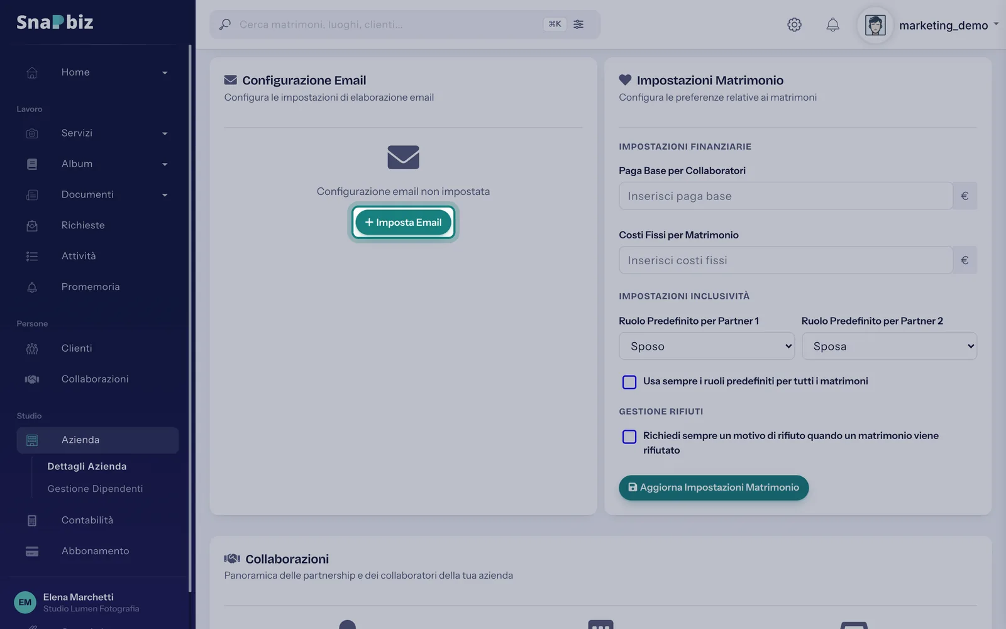
Task: Click the Richieste envelope icon
Action: coord(32,225)
